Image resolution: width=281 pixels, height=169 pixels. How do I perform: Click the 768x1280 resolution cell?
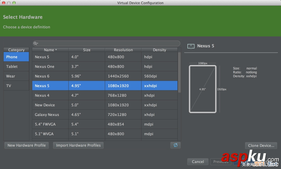[123, 95]
